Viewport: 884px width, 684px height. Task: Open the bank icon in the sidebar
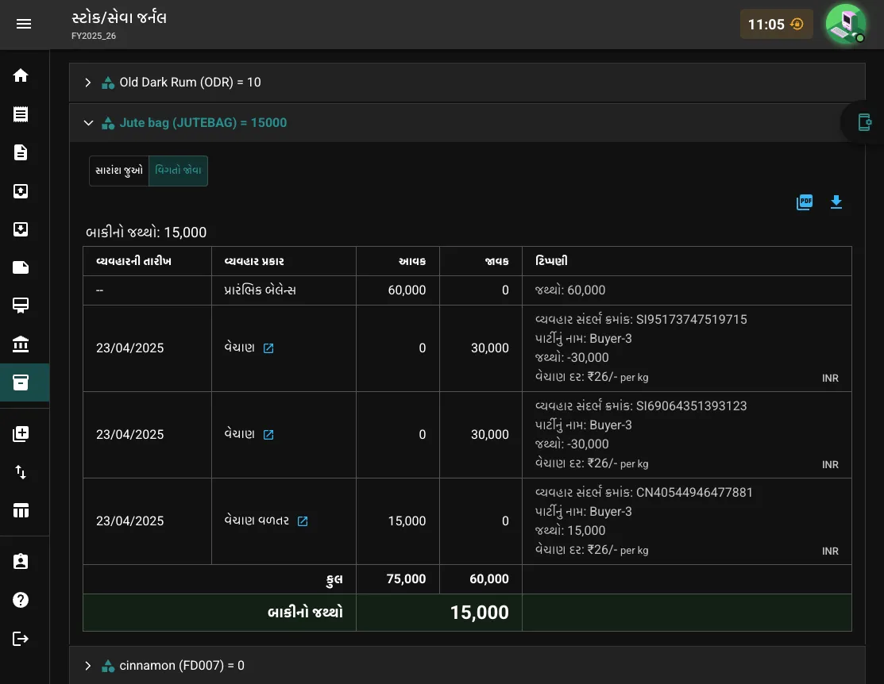pos(21,344)
